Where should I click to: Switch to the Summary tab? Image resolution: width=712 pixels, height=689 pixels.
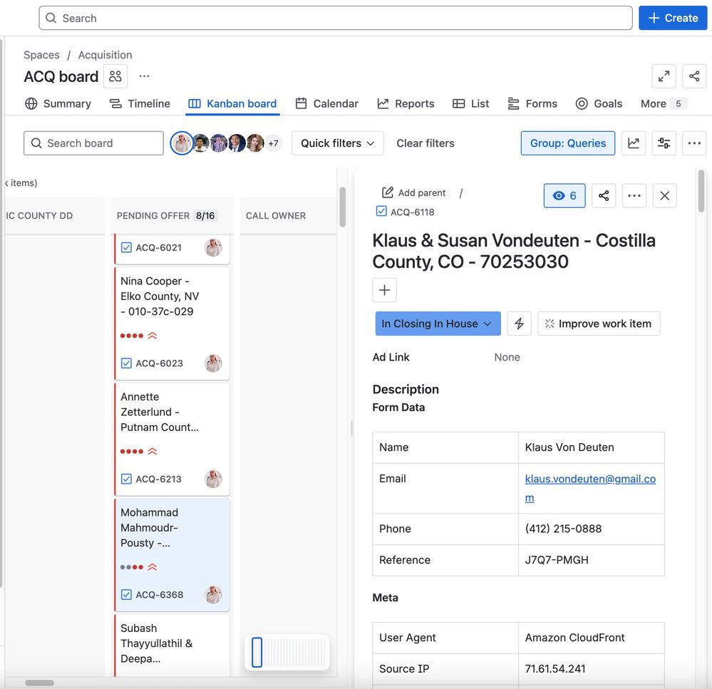coord(58,103)
